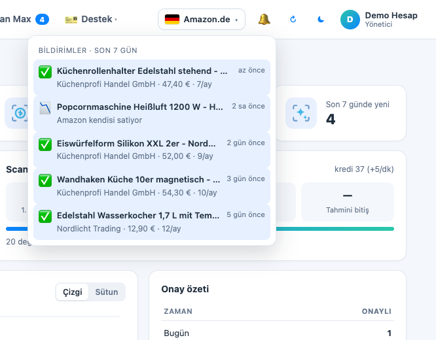Click 'Amazon kendisi satiyor' subtitle
This screenshot has height=340, width=436.
(x=100, y=120)
